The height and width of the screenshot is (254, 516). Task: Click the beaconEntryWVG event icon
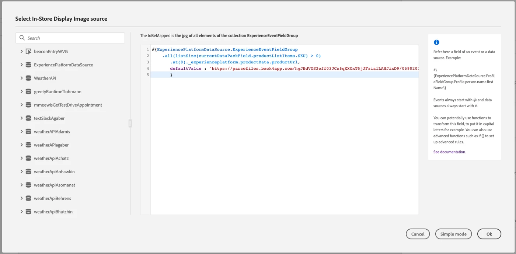coord(28,52)
